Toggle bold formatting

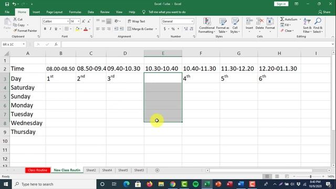click(45, 29)
